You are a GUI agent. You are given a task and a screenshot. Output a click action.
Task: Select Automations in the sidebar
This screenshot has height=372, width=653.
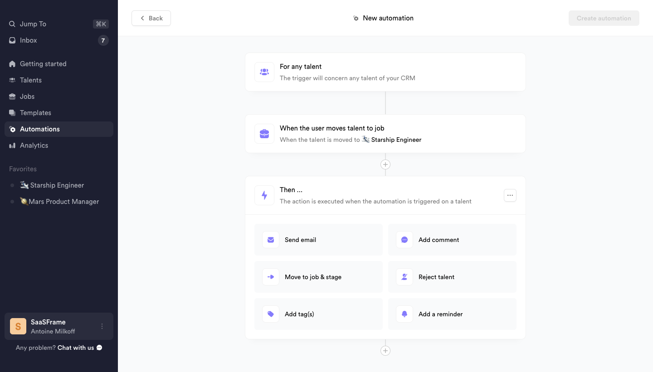pyautogui.click(x=59, y=129)
